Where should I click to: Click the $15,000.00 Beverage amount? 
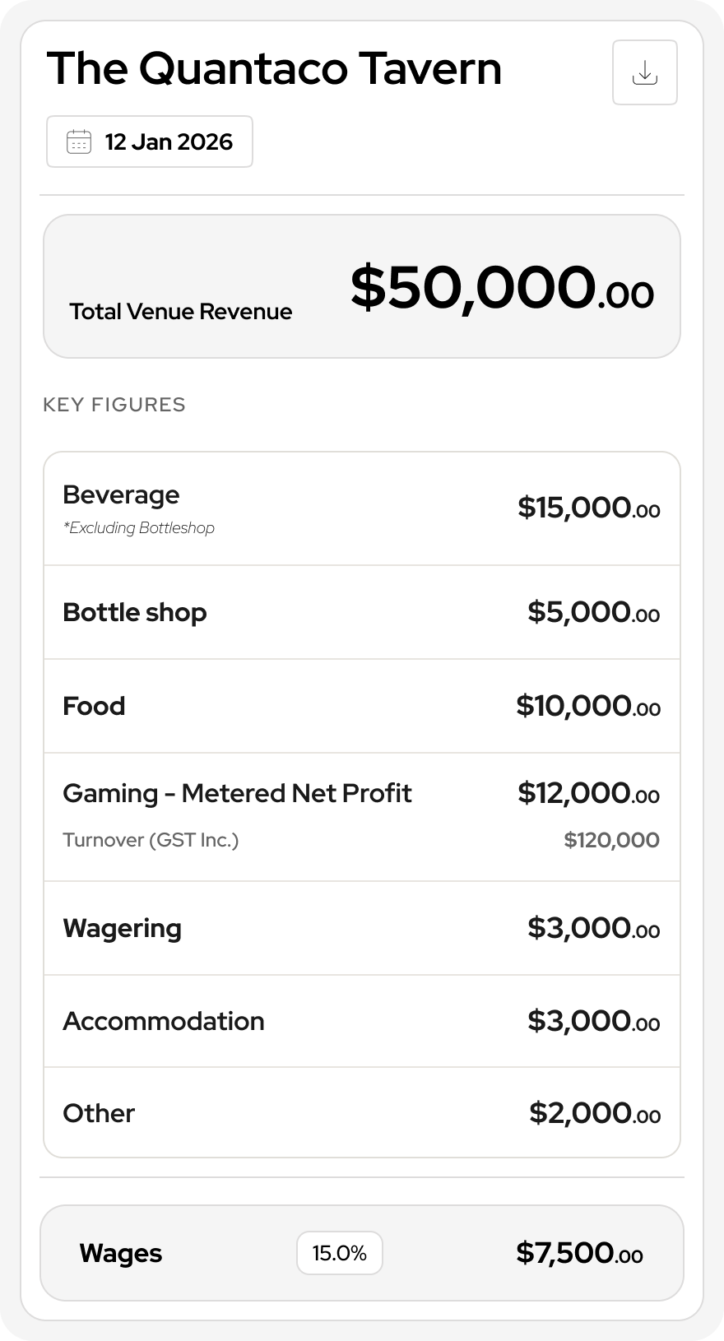pos(589,508)
